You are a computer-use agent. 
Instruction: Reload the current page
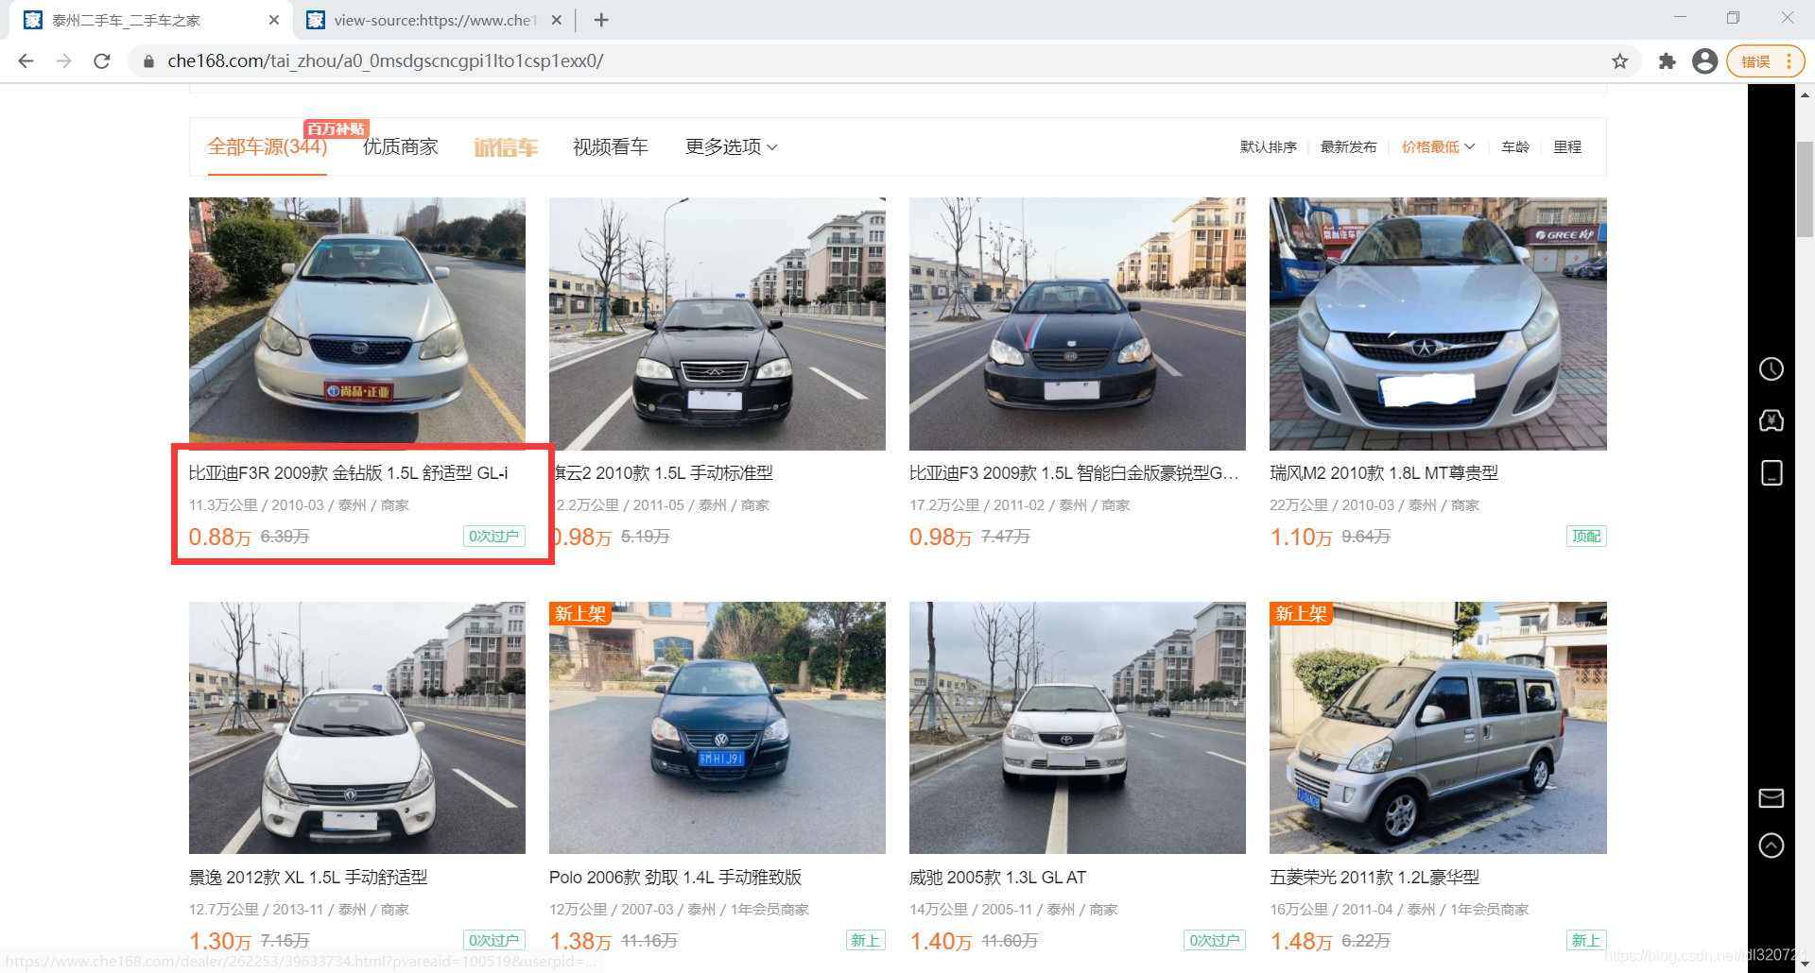pos(102,61)
